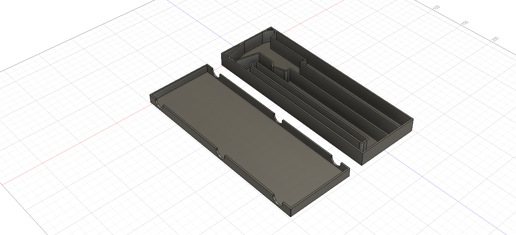Click the "150" grid scale label
This screenshot has height=235, width=516.
[x=465, y=23]
